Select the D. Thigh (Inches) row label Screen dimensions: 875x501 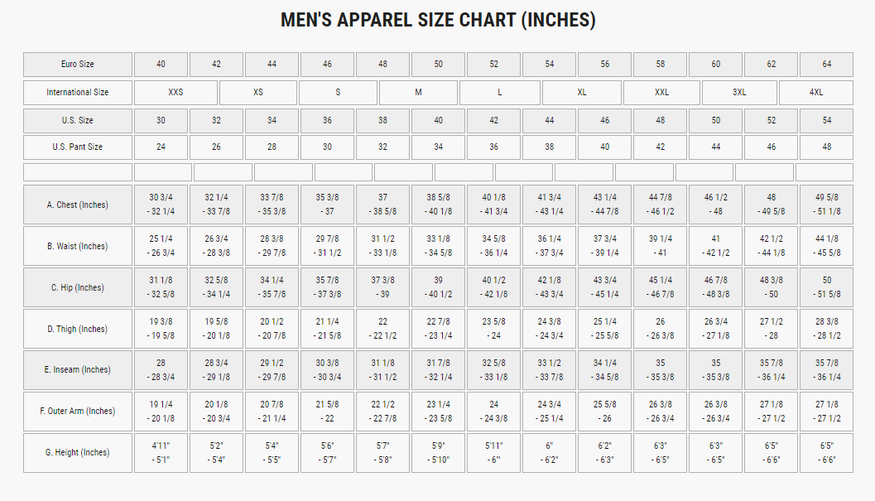click(x=78, y=329)
